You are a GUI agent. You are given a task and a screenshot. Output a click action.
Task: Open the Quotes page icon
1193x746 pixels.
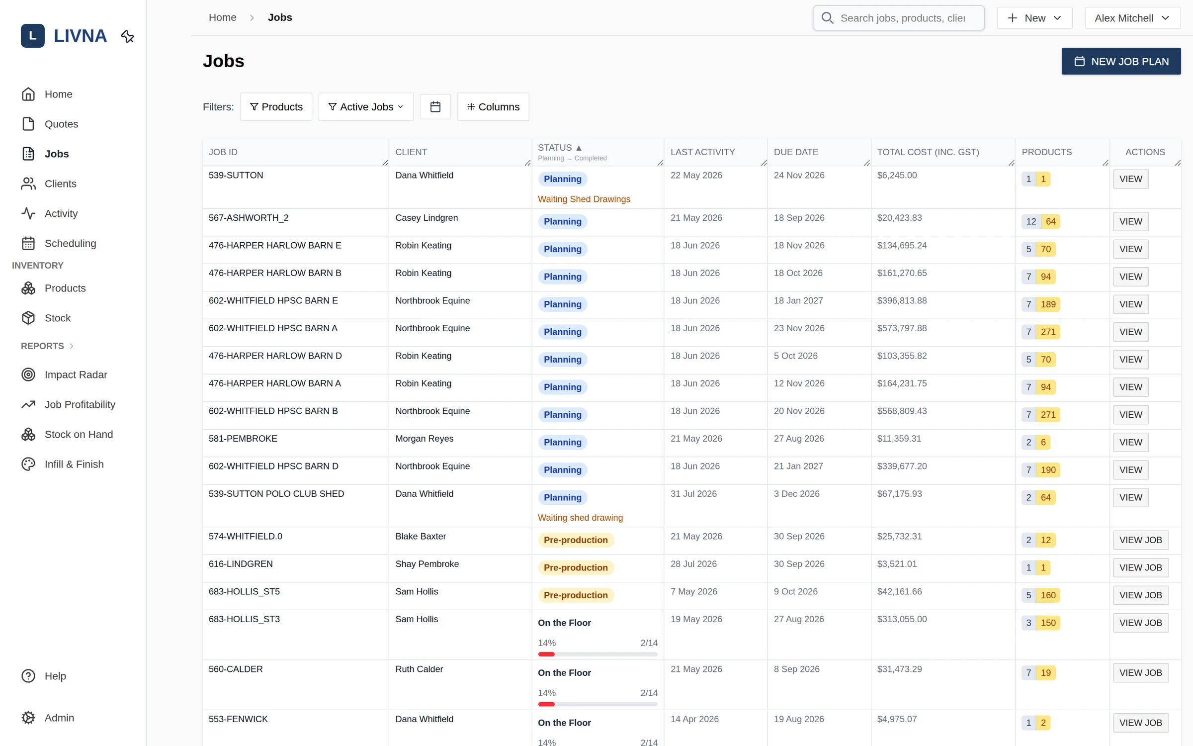pos(28,124)
